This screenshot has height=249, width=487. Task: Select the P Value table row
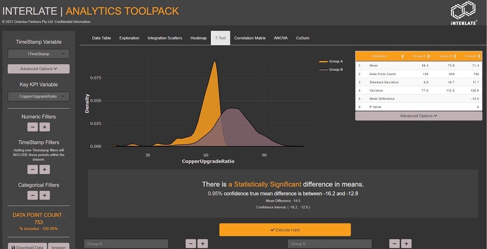coord(419,107)
